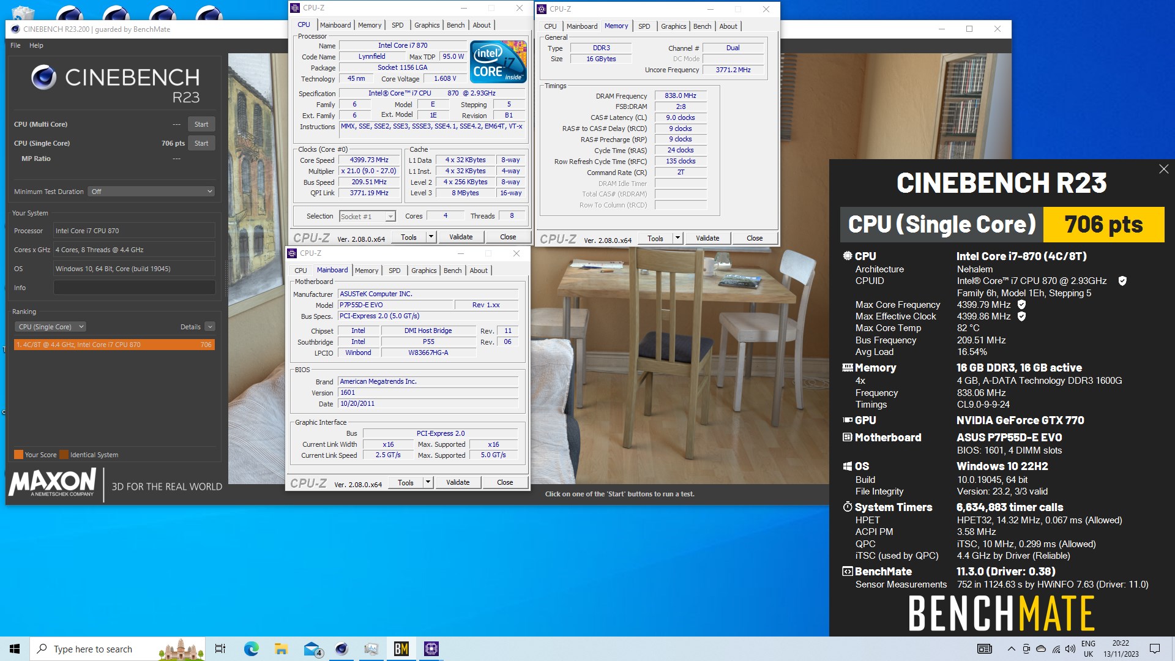
Task: Click the verified shield next to CPUID
Action: [x=1122, y=281]
